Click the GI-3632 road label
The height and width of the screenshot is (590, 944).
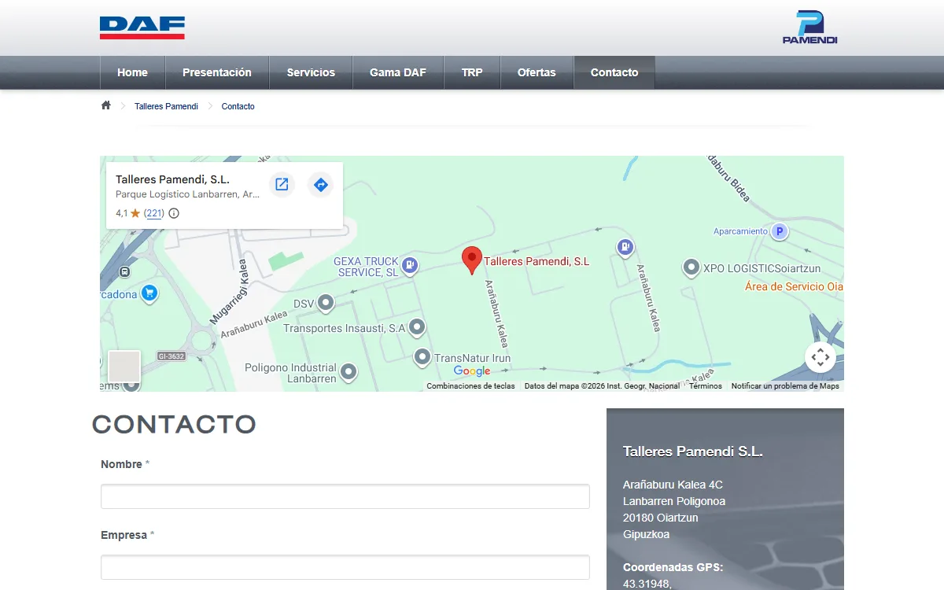coord(171,356)
